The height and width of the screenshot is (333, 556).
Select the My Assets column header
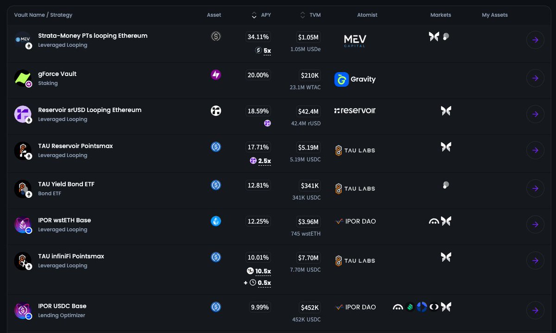pos(495,14)
